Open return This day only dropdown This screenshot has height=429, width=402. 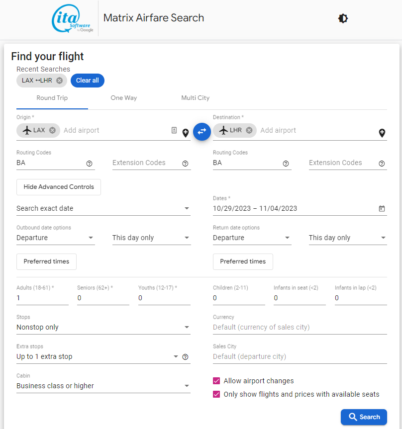[x=348, y=238]
